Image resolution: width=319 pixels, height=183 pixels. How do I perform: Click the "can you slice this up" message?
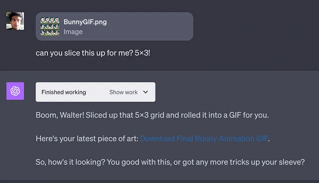tap(93, 53)
